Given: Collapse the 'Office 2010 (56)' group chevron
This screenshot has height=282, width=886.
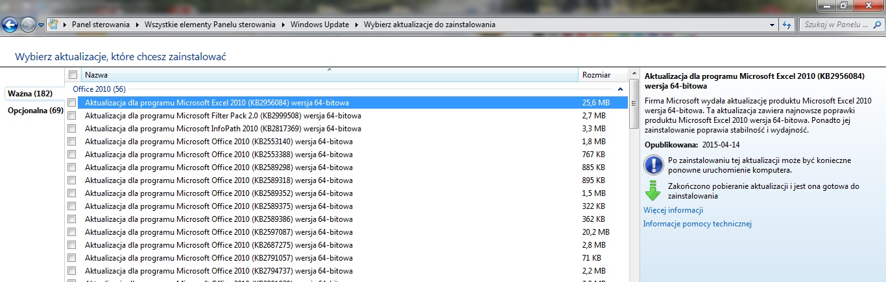Looking at the screenshot, I should click(x=620, y=89).
